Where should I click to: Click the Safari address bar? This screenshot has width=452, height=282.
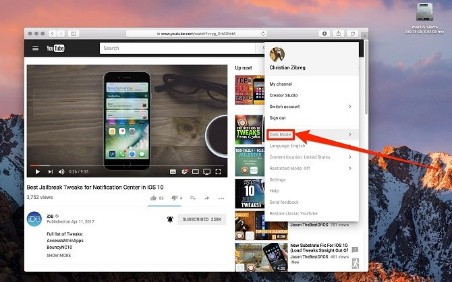(196, 34)
